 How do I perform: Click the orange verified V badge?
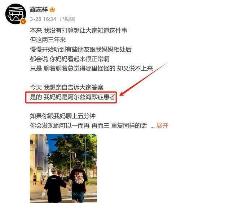23,22
